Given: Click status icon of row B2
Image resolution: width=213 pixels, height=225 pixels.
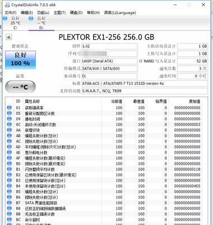Looking at the screenshot, I should (x=9, y=175).
